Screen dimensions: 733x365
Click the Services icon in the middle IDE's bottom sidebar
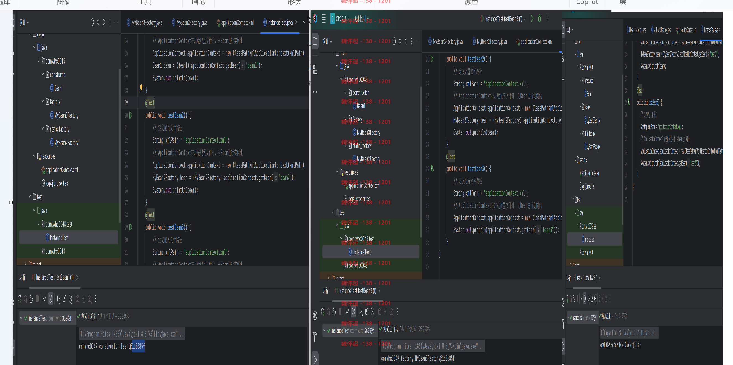point(315,315)
